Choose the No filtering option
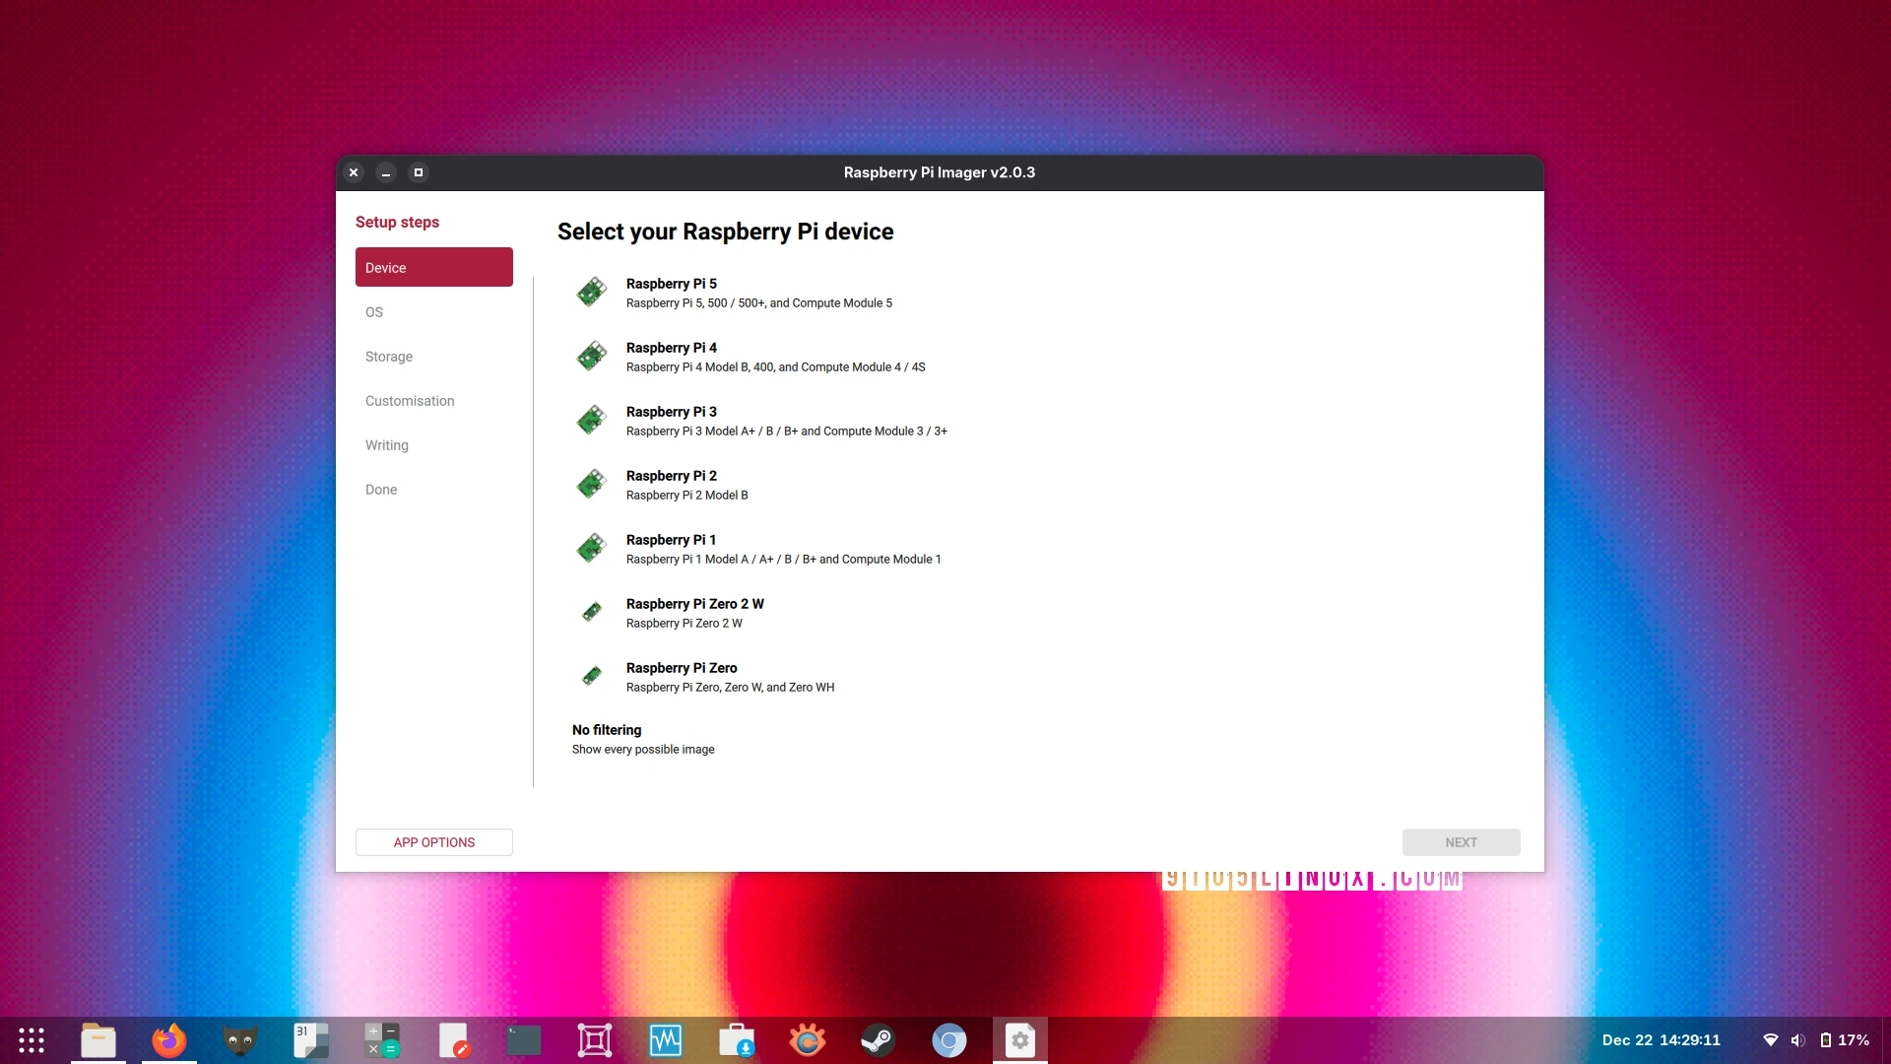 642,739
